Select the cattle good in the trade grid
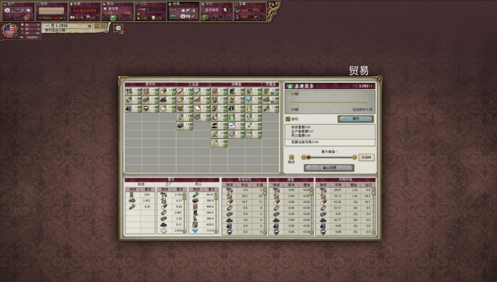 pyautogui.click(x=133, y=91)
